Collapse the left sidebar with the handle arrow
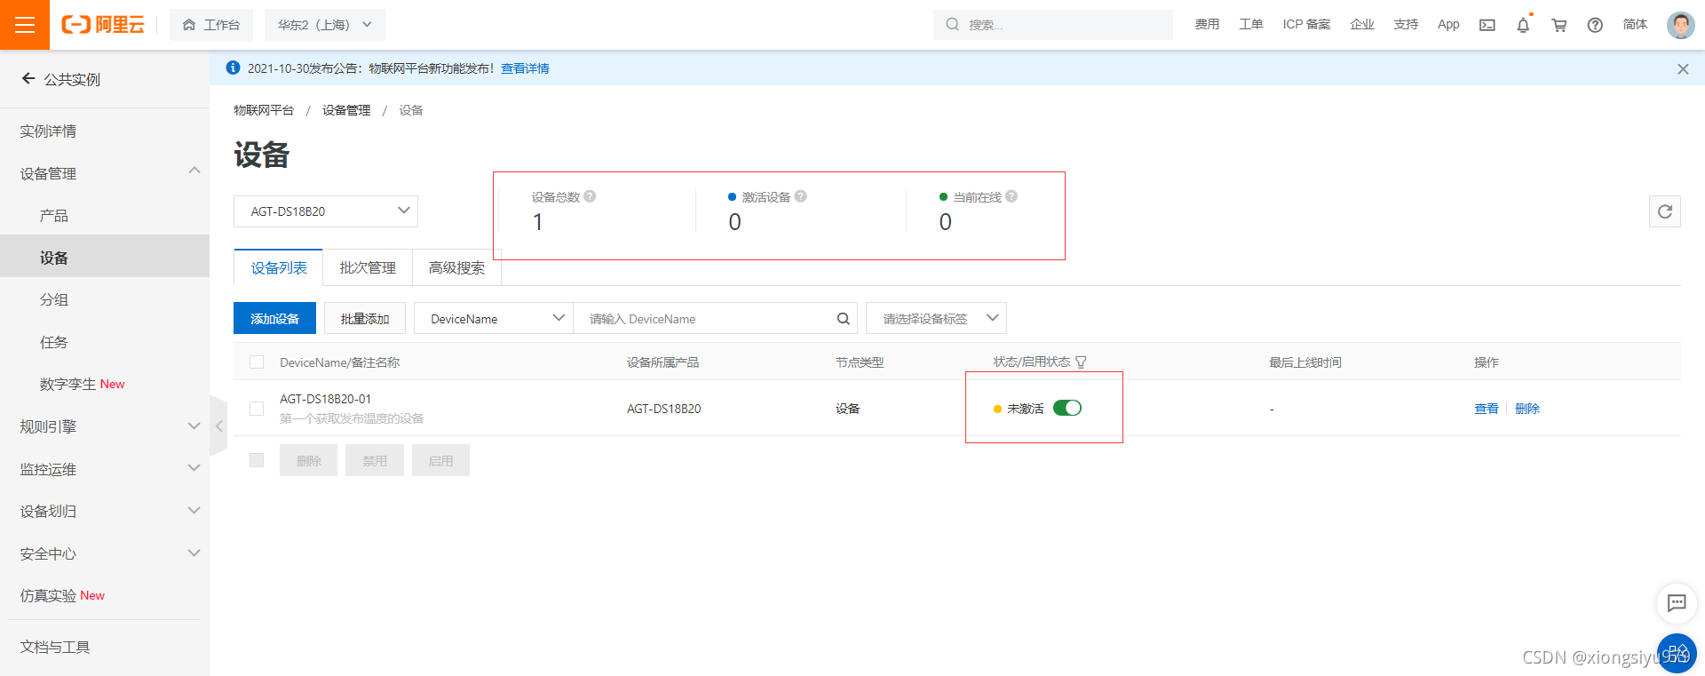Image resolution: width=1705 pixels, height=676 pixels. click(218, 426)
